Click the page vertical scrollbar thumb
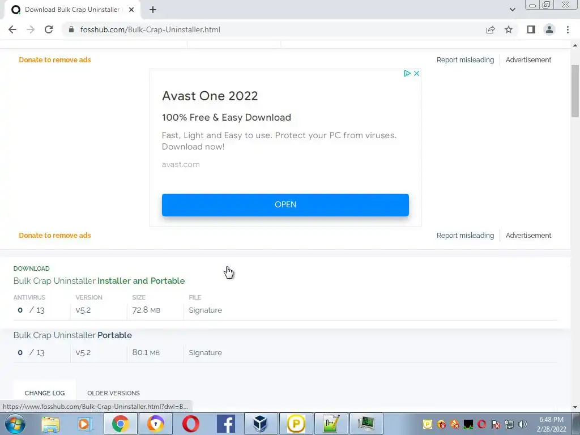Screen dimensions: 580x435 [x=575, y=91]
